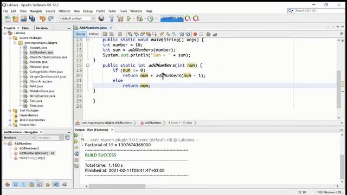Open the Debug menu
Screen dimensions: 347x195
pos(88,11)
